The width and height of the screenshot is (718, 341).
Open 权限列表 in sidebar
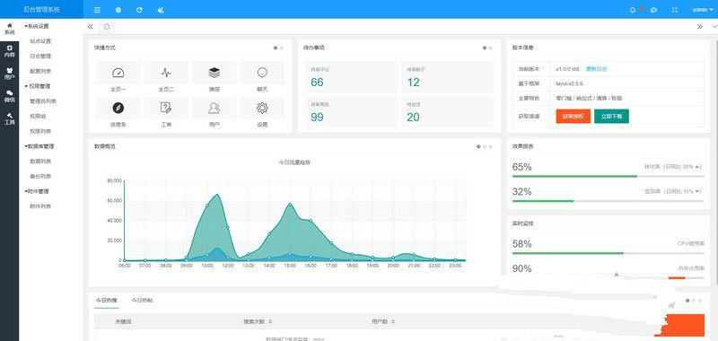pos(40,131)
